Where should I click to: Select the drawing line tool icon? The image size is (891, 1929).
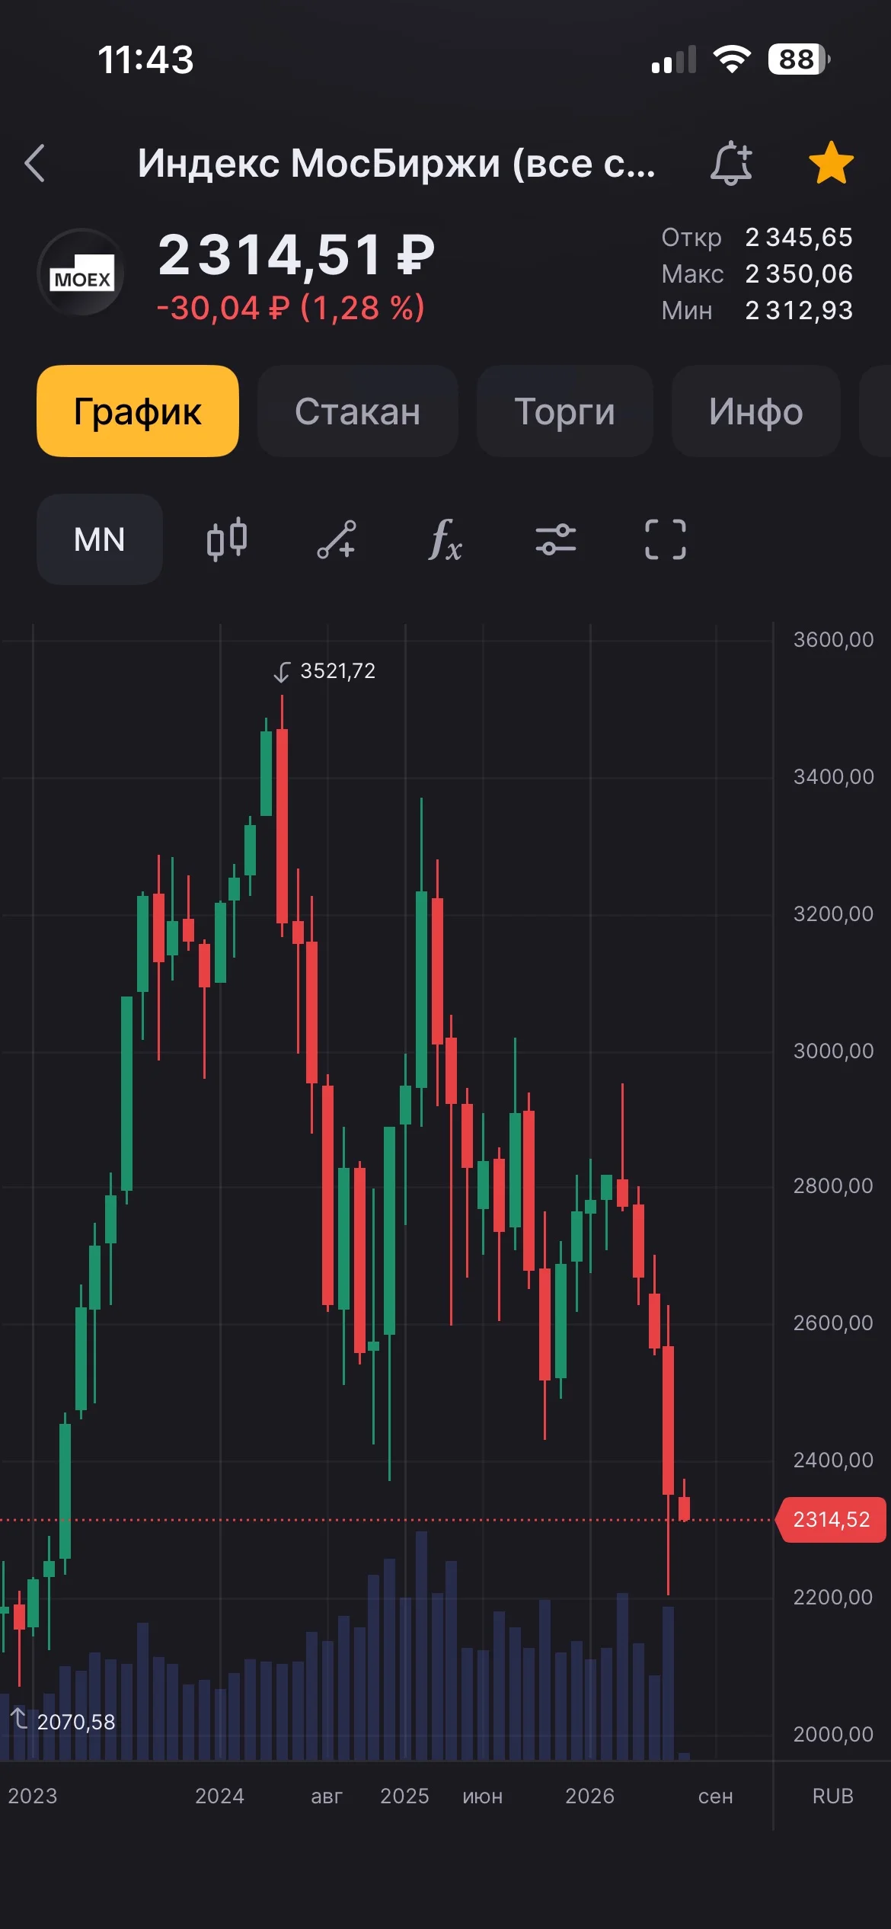click(337, 539)
